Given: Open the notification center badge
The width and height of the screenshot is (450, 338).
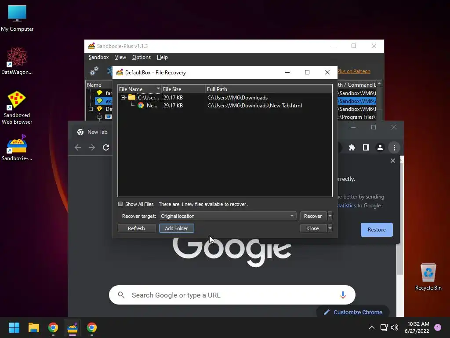Looking at the screenshot, I should click(x=438, y=327).
